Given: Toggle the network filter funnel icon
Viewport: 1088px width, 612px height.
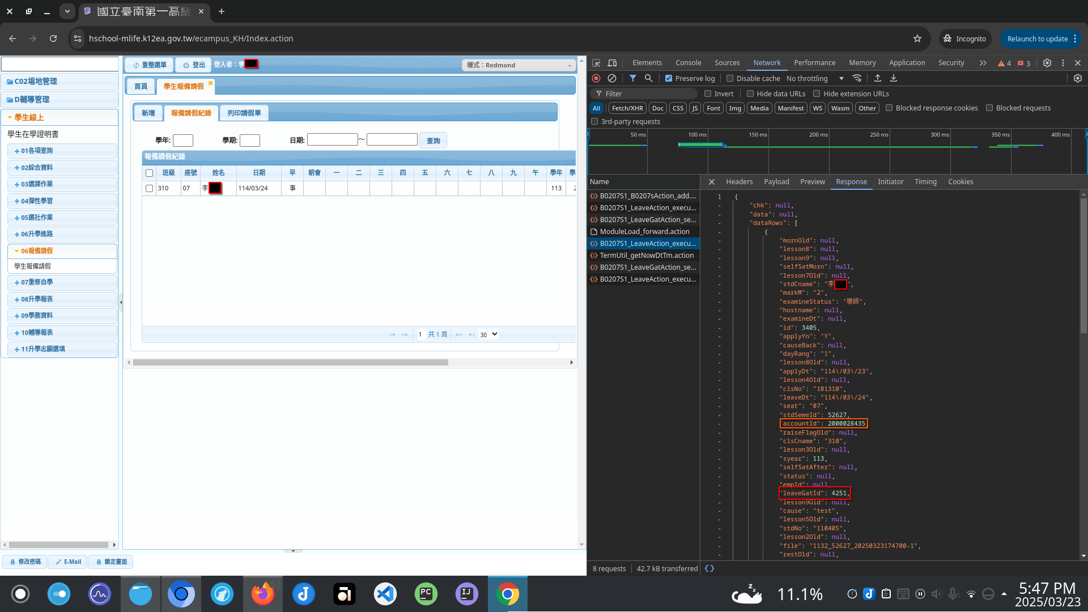Looking at the screenshot, I should (633, 78).
